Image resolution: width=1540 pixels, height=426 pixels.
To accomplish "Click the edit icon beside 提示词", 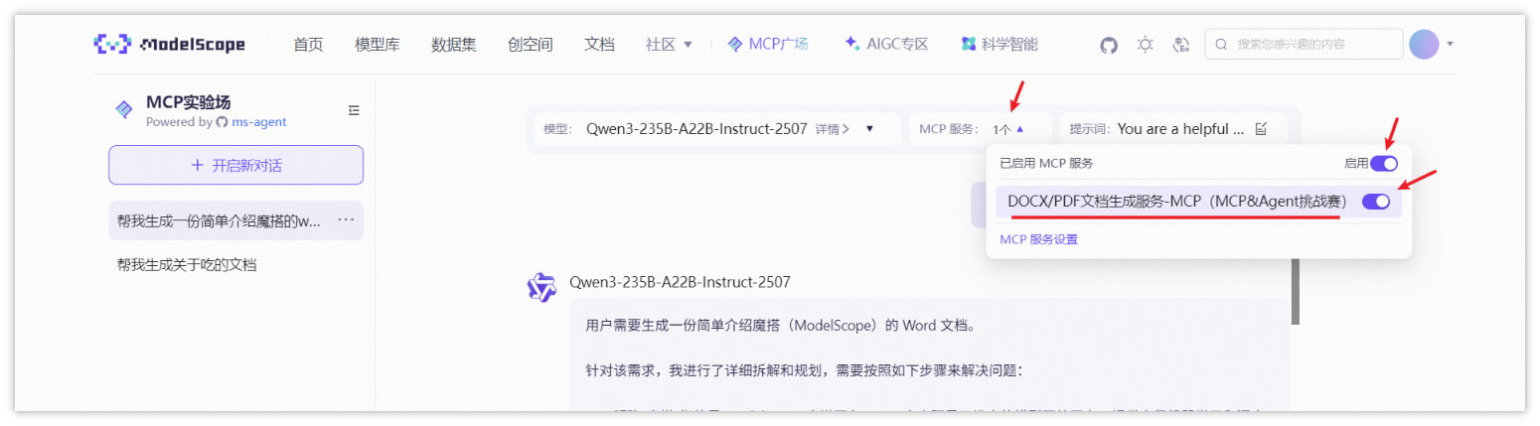I will [1262, 128].
